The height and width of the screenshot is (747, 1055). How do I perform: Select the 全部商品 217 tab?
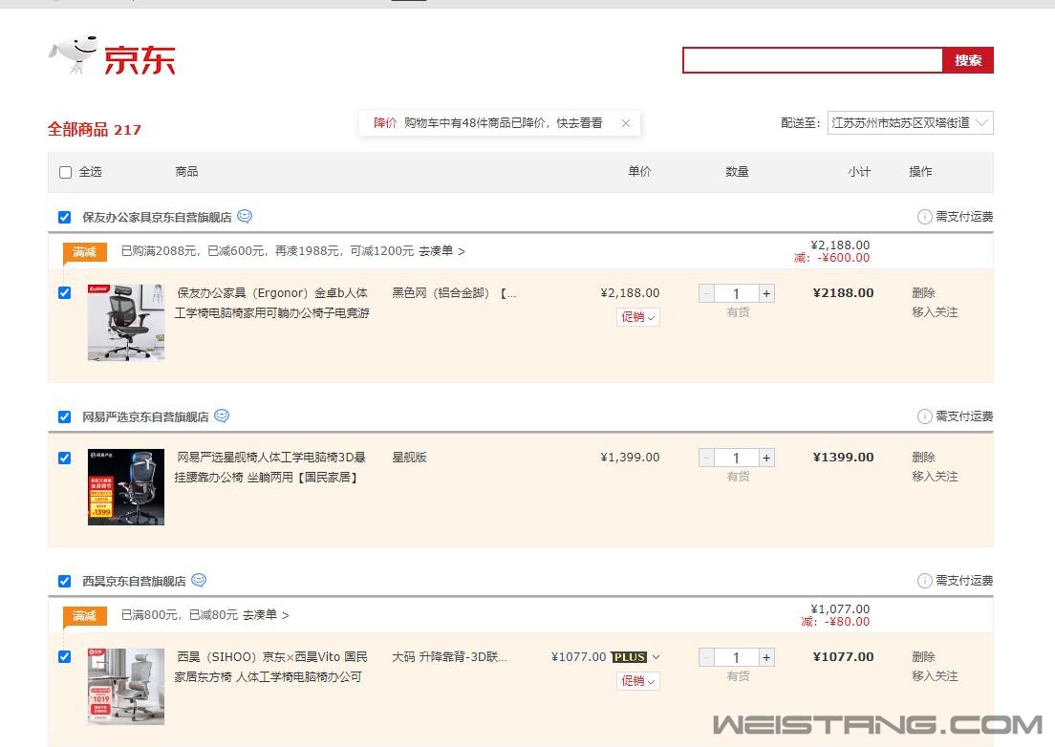pos(95,129)
